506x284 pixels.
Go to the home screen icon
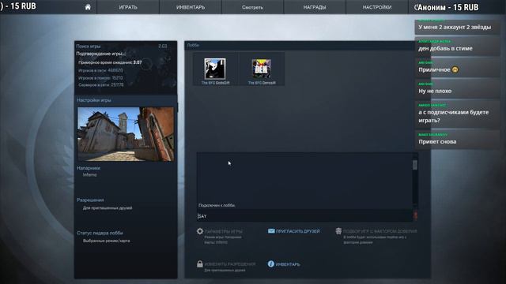[88, 7]
